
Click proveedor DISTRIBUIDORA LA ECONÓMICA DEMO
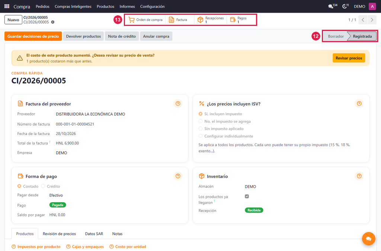[90, 114]
